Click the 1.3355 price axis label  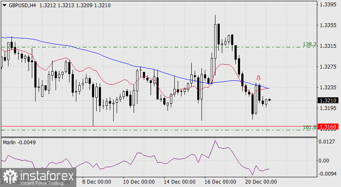tap(328, 25)
